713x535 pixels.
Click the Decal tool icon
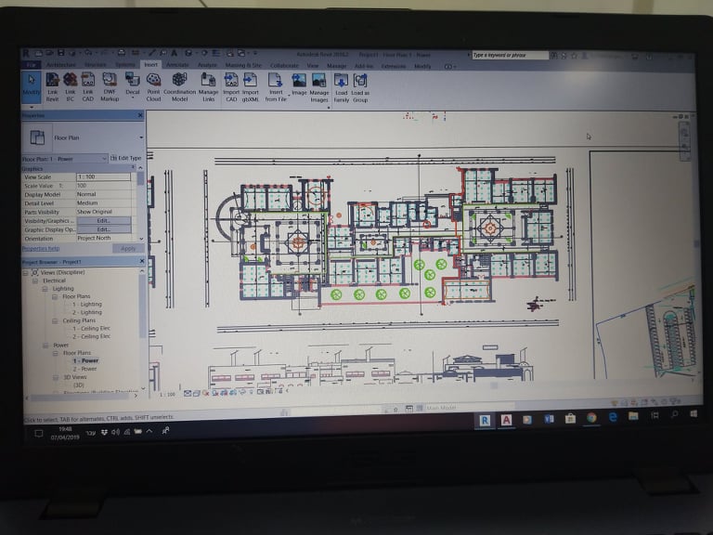[133, 81]
